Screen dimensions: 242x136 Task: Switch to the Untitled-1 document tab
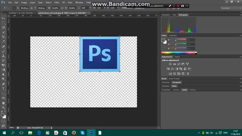coord(21,13)
